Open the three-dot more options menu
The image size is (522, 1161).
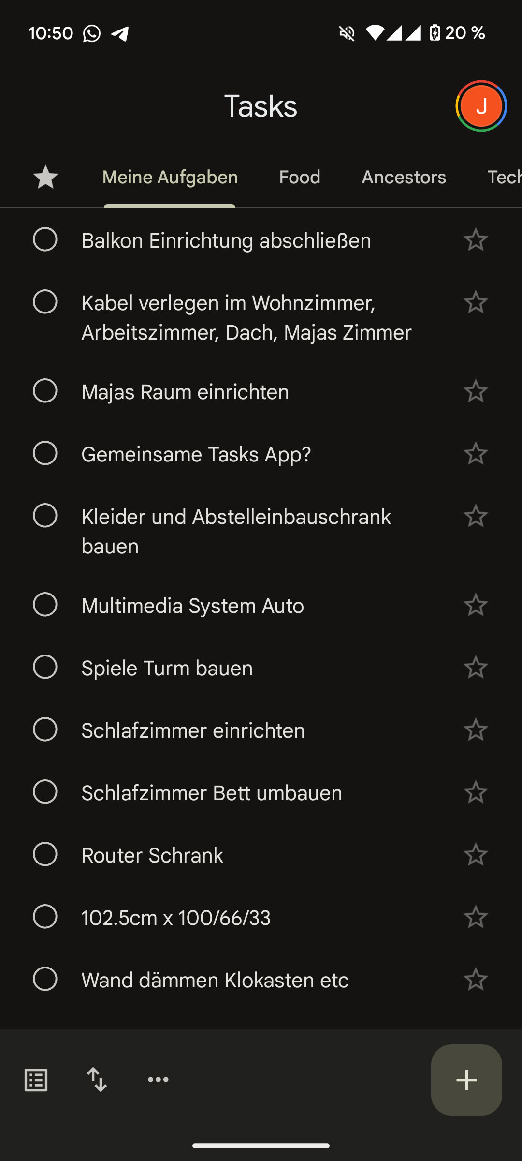tap(158, 1080)
